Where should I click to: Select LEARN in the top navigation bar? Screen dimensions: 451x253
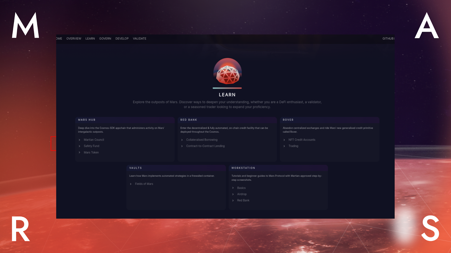[90, 39]
